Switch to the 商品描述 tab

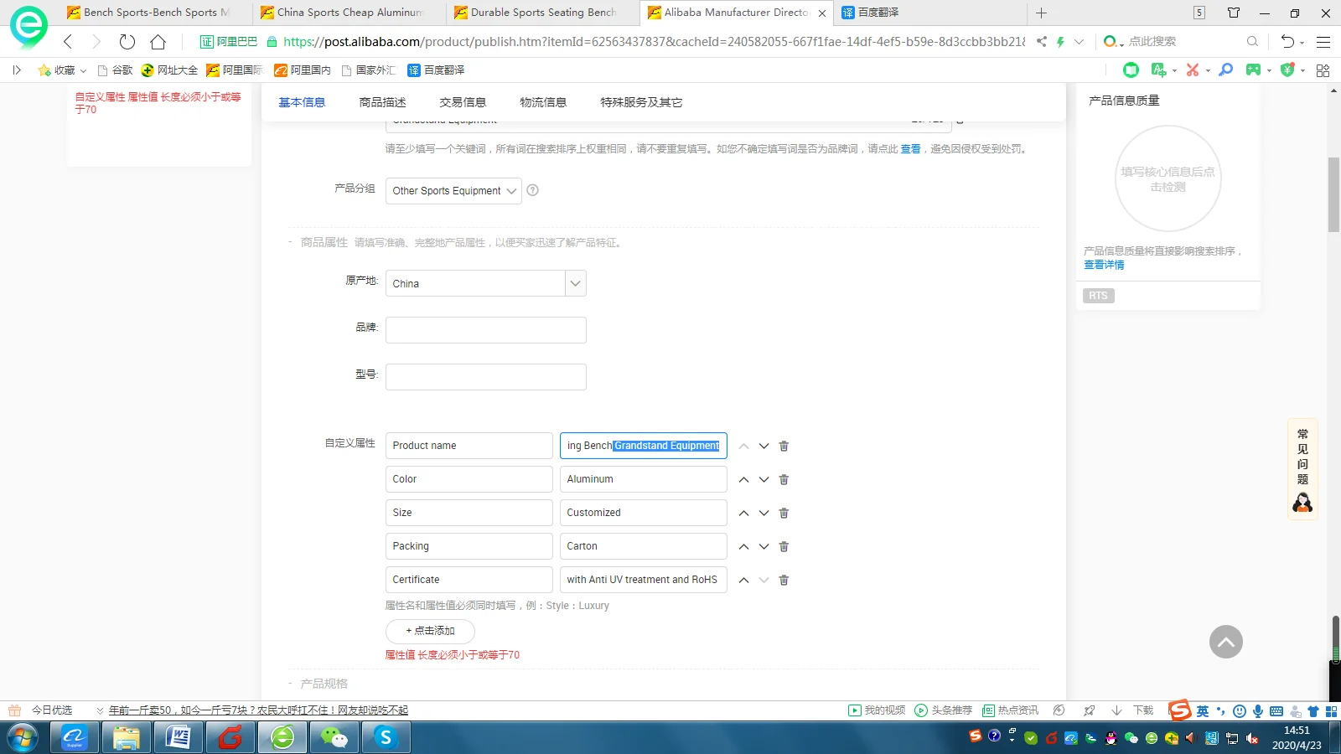[x=382, y=102]
